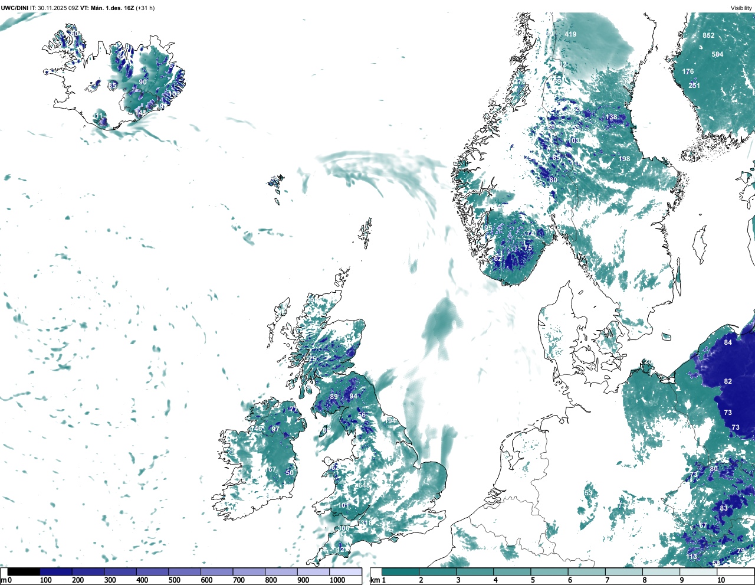Click the 167 visibility value over Ireland
The image size is (755, 585).
(271, 469)
